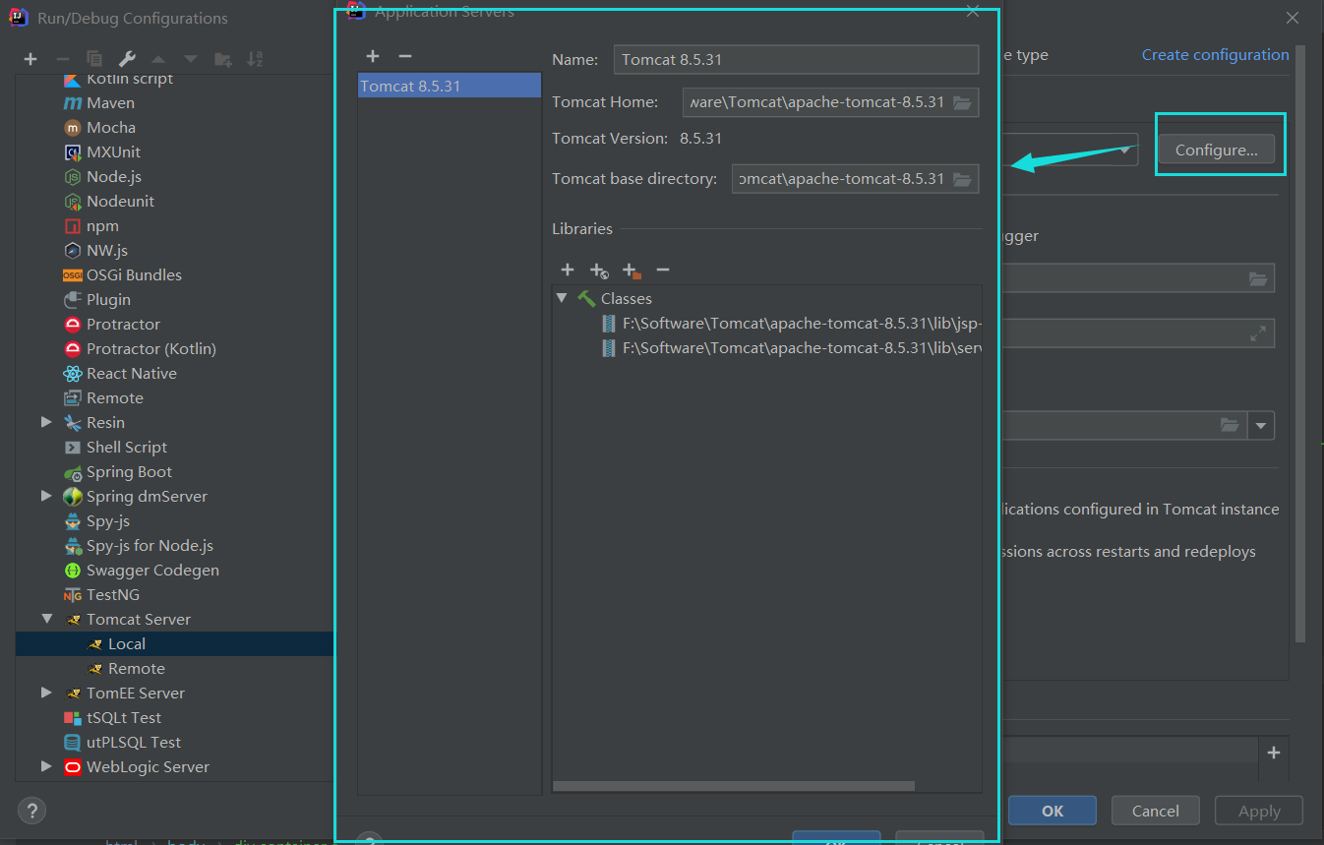
Task: Remove configuration using the minus icon
Action: coord(62,59)
